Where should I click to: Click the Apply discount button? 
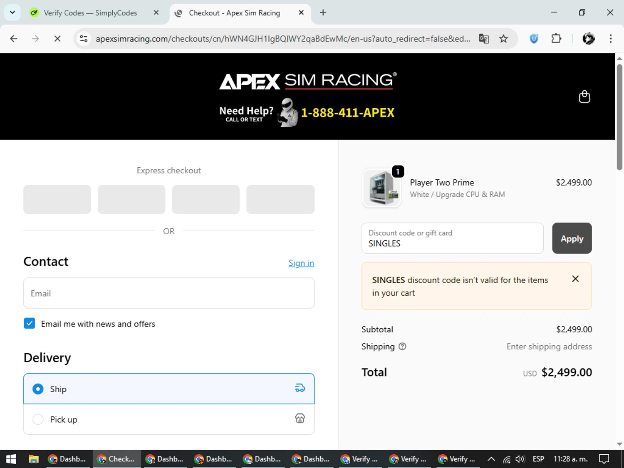572,238
